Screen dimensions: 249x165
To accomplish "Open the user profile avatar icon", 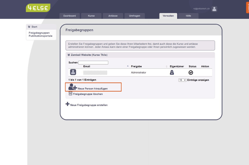I will point(214,9).
